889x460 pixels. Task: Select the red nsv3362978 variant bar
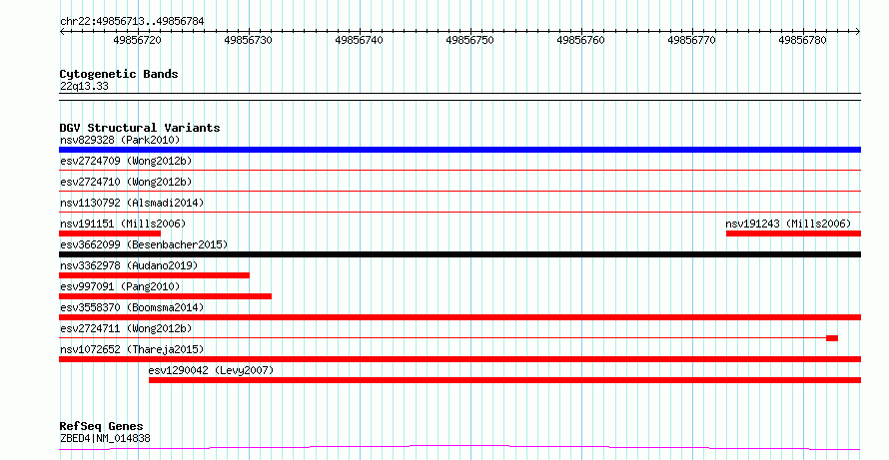[x=154, y=275]
